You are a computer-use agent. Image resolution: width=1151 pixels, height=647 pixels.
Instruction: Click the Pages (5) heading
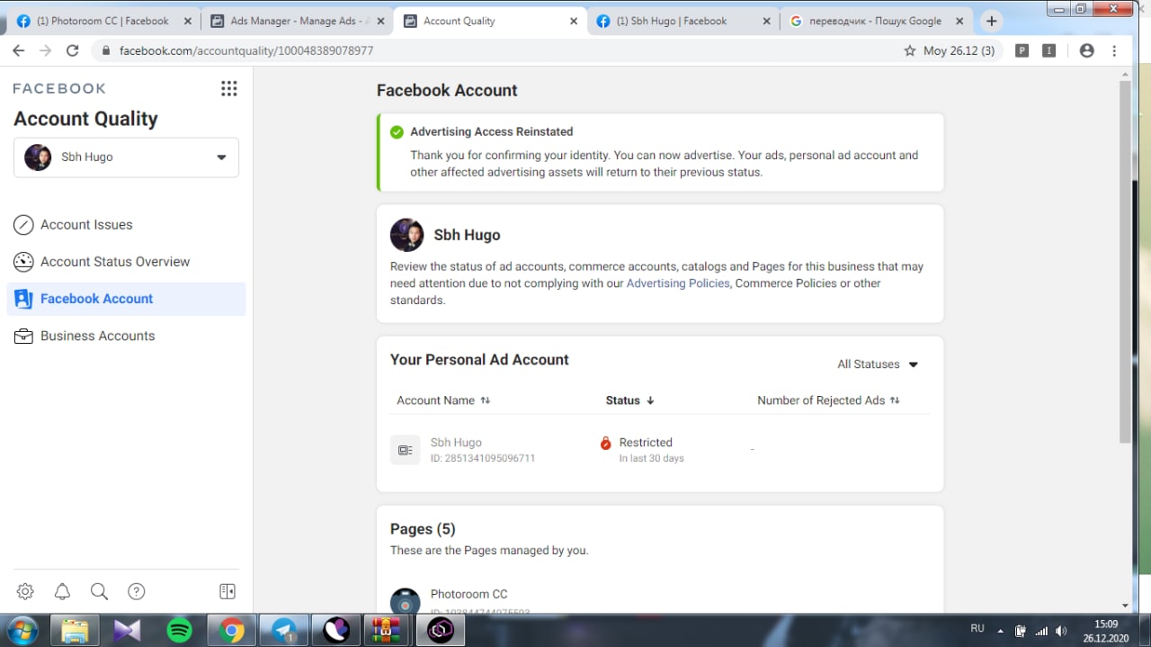pyautogui.click(x=423, y=529)
